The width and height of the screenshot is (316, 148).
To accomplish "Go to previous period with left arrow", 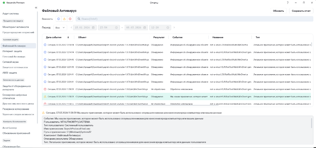I will (71, 28).
